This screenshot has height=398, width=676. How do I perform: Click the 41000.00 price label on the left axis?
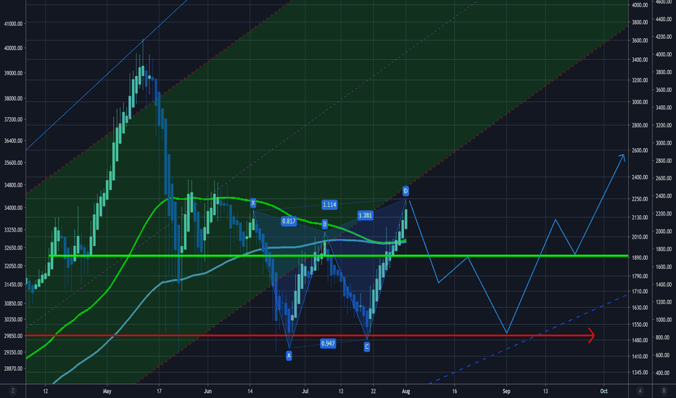click(13, 24)
